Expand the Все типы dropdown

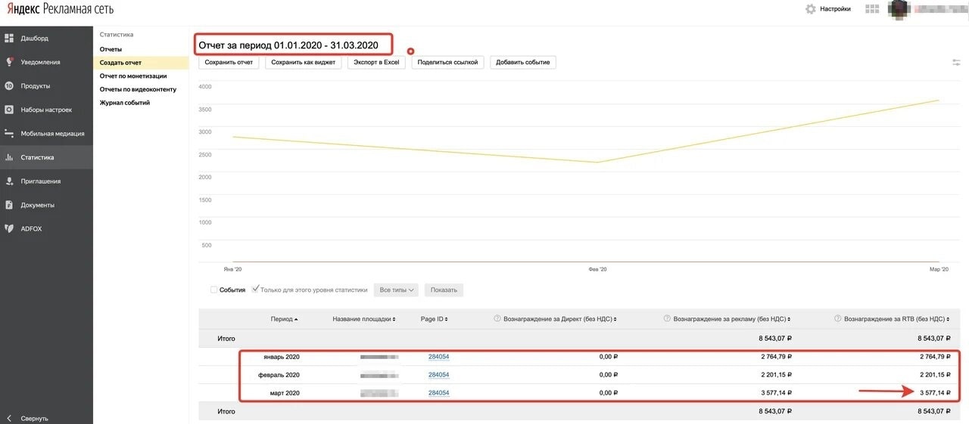pyautogui.click(x=397, y=289)
